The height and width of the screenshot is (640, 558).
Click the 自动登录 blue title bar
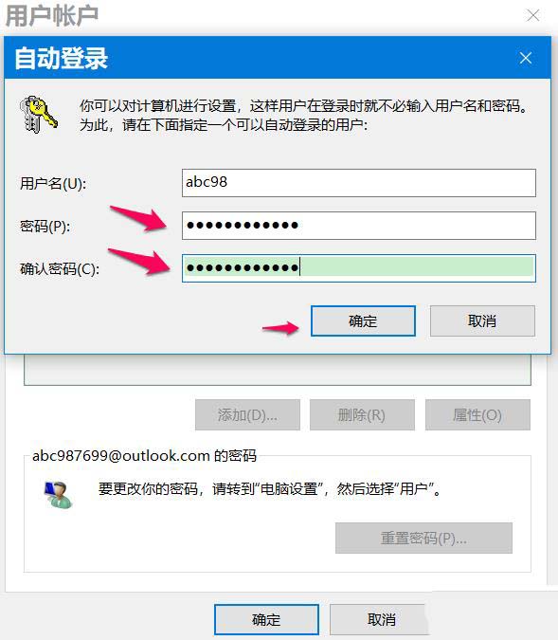coord(278,58)
